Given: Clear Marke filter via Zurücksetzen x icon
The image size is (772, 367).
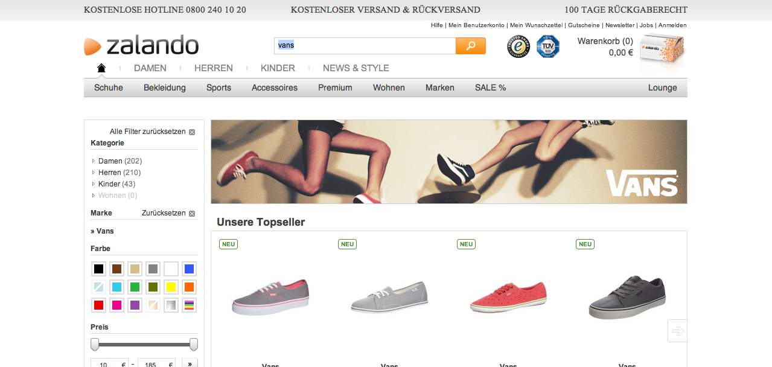Looking at the screenshot, I should (x=192, y=214).
